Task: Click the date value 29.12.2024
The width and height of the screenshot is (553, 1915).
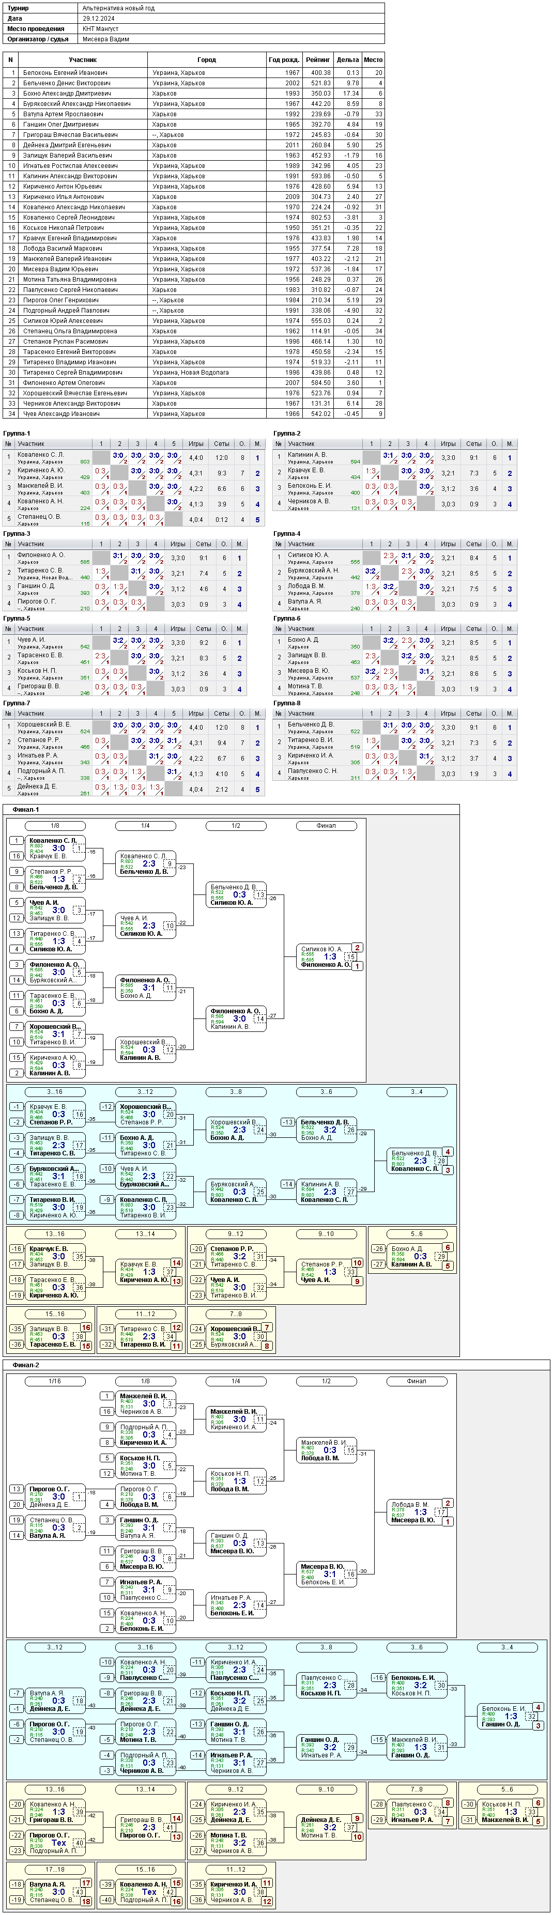Action: [97, 18]
